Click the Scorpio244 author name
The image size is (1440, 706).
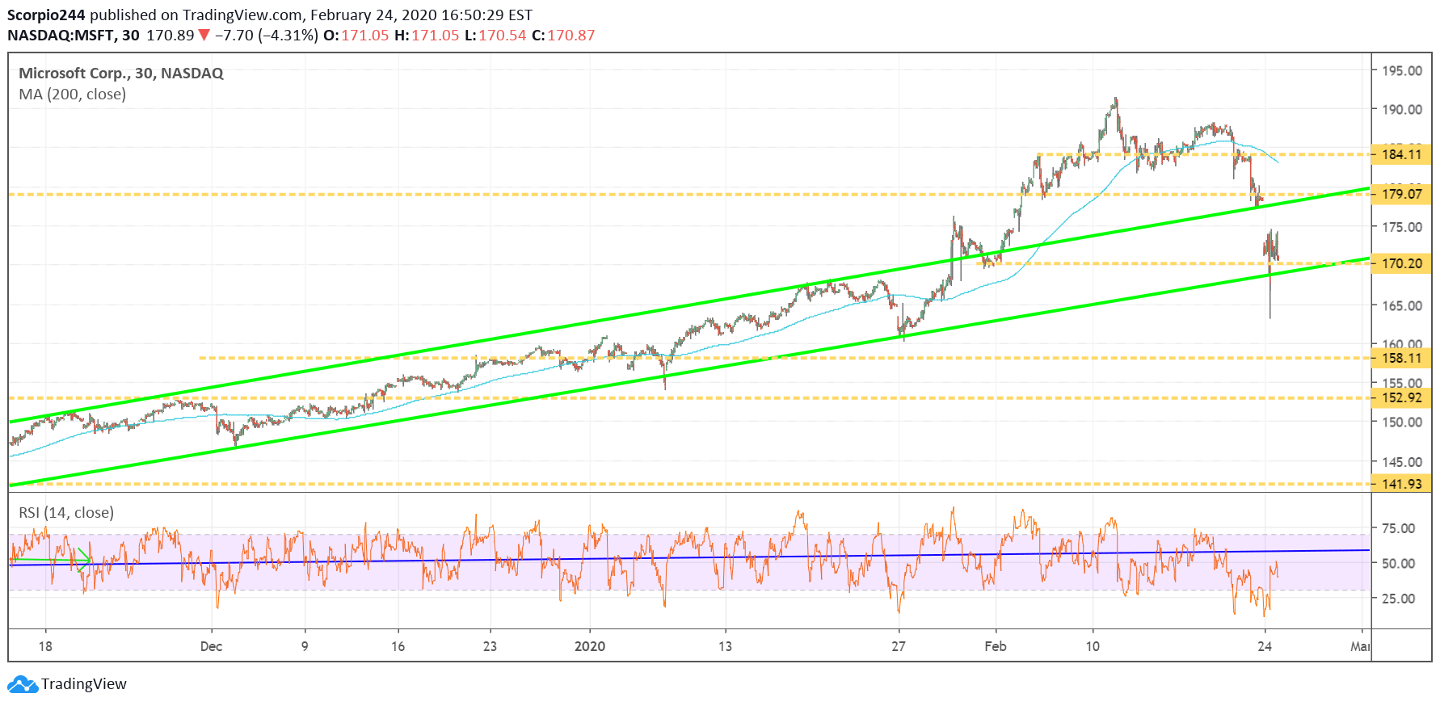[46, 15]
